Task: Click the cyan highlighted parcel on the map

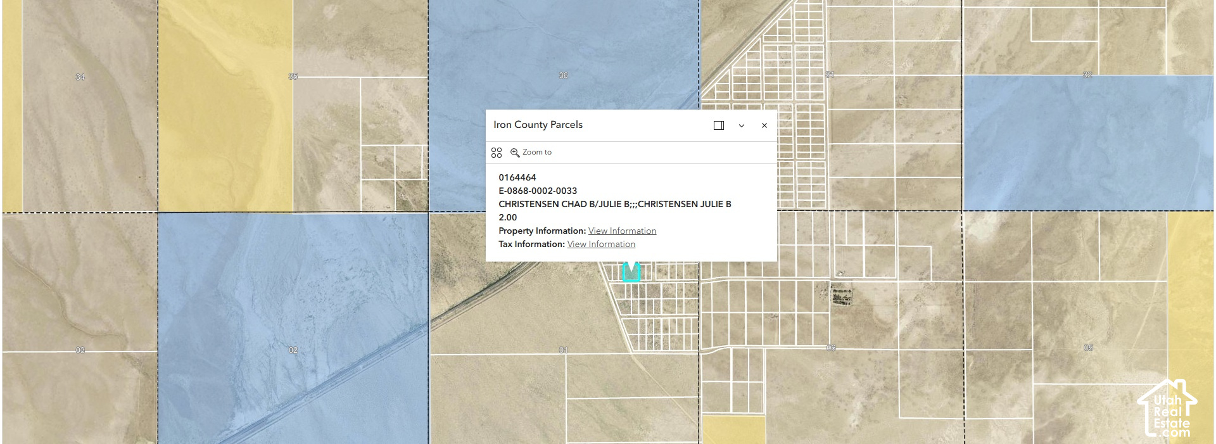Action: [x=631, y=272]
